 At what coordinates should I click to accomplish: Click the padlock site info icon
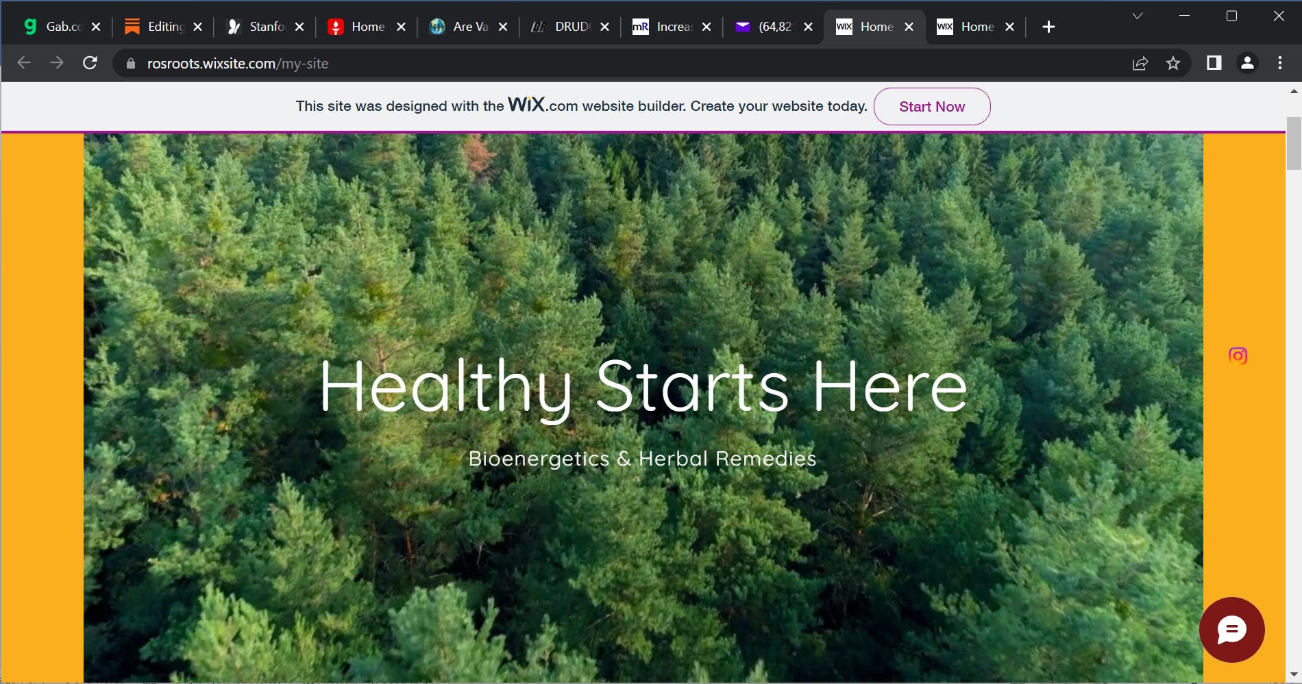[131, 63]
